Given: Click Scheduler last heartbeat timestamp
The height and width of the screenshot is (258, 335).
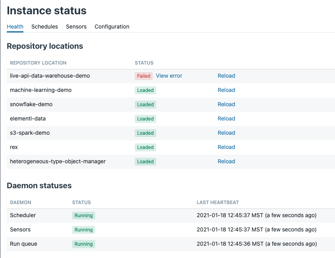Looking at the screenshot, I should (257, 215).
